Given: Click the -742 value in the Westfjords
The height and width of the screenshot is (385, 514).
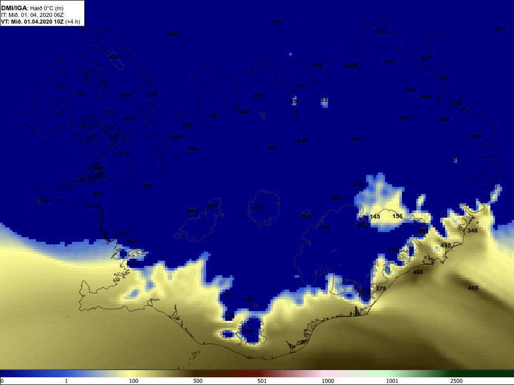Looking at the screenshot, I should tap(81, 94).
